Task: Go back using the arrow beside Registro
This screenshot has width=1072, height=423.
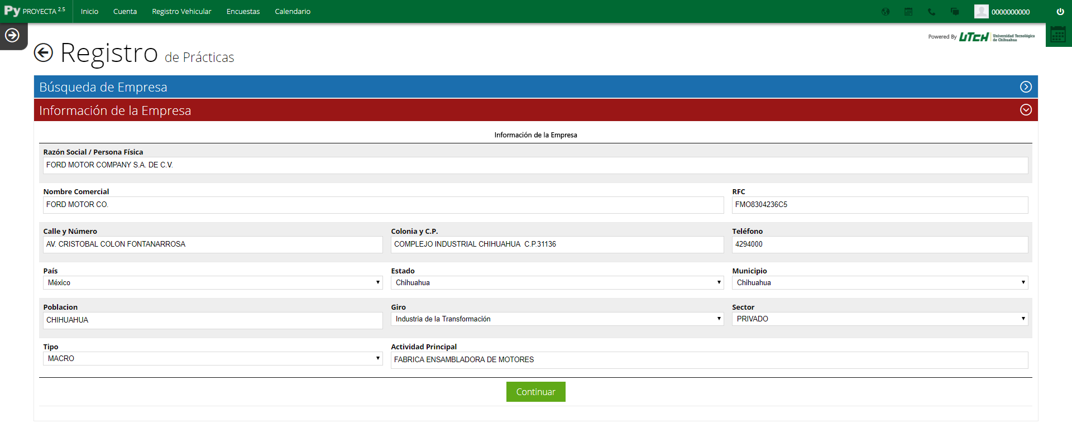Action: pyautogui.click(x=44, y=53)
